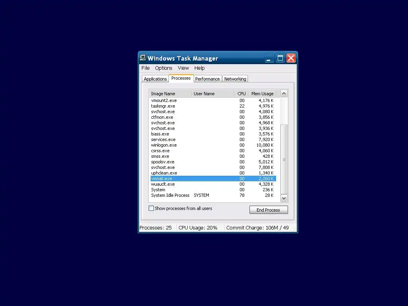
Task: Click the CPU value 78 for idle process
Action: [x=242, y=195]
